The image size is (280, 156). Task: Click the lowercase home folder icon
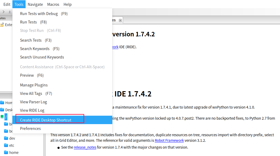(6, 152)
